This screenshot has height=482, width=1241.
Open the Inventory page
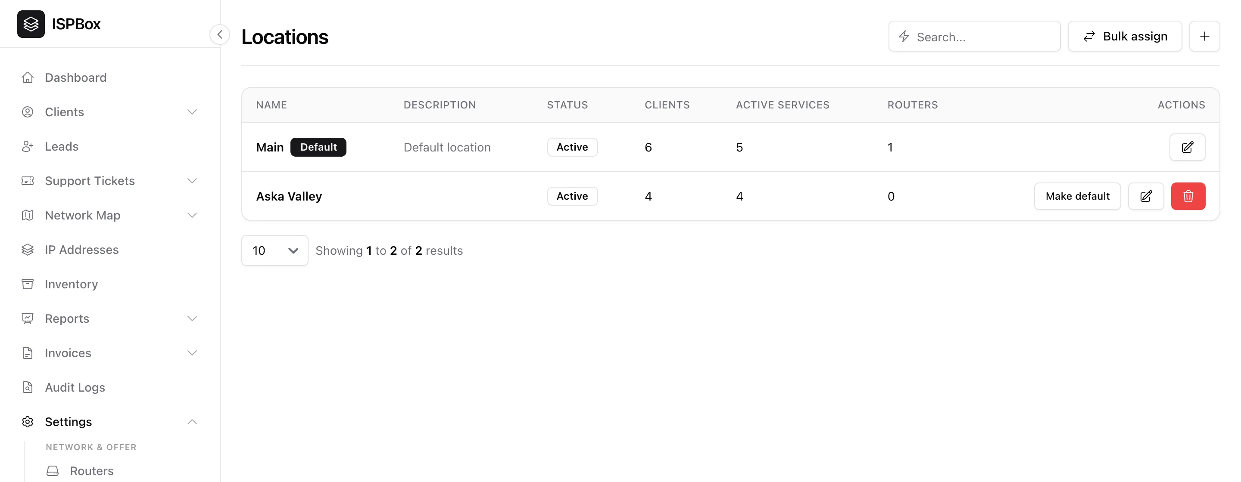(110, 284)
